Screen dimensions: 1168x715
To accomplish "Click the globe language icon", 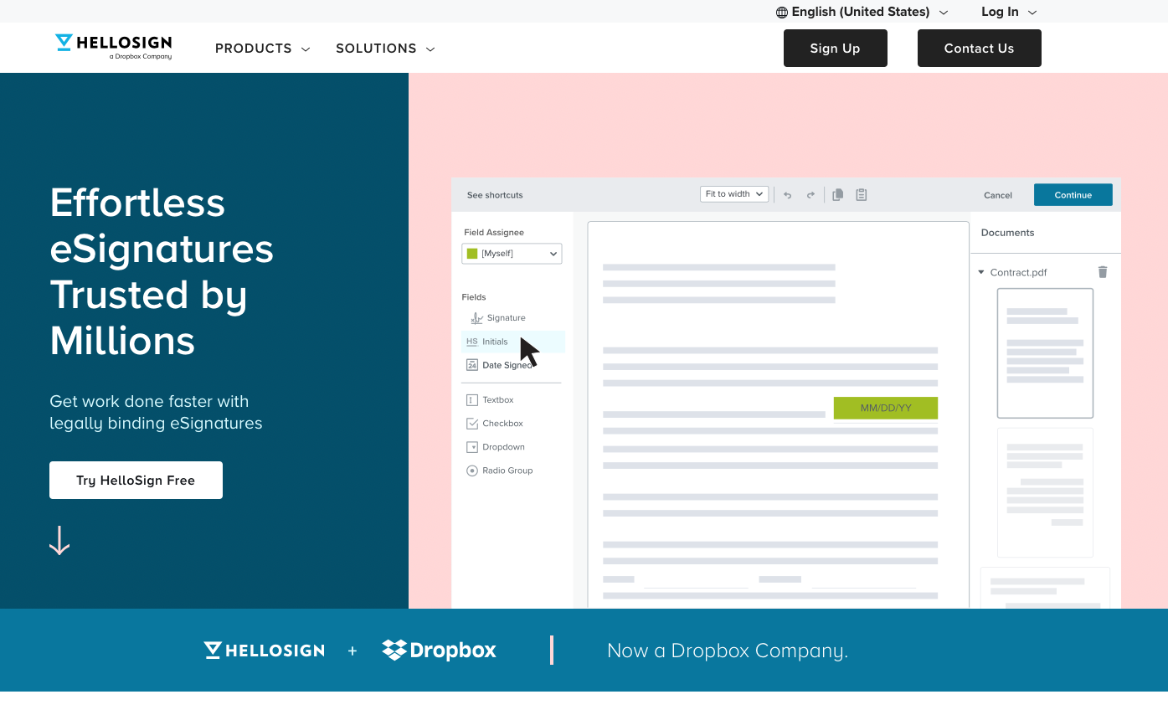I will tap(782, 13).
